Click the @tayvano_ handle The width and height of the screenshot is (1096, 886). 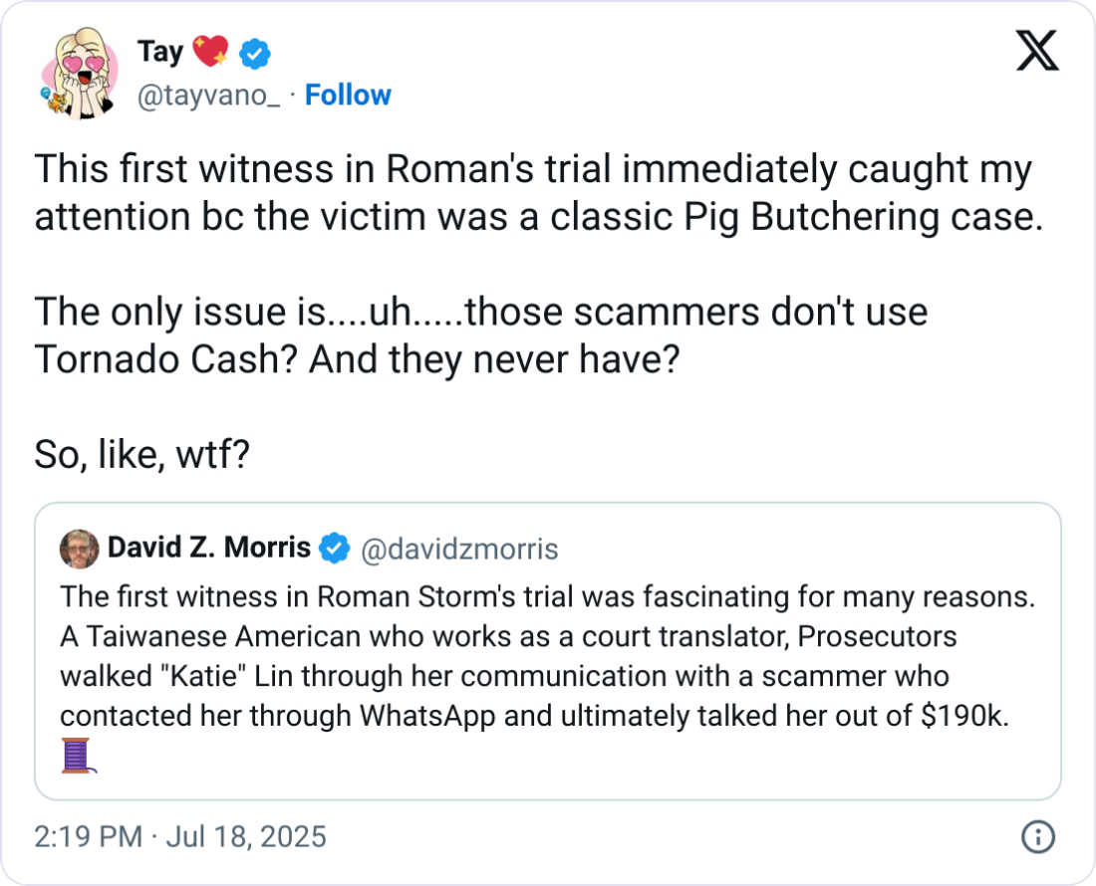(x=206, y=96)
